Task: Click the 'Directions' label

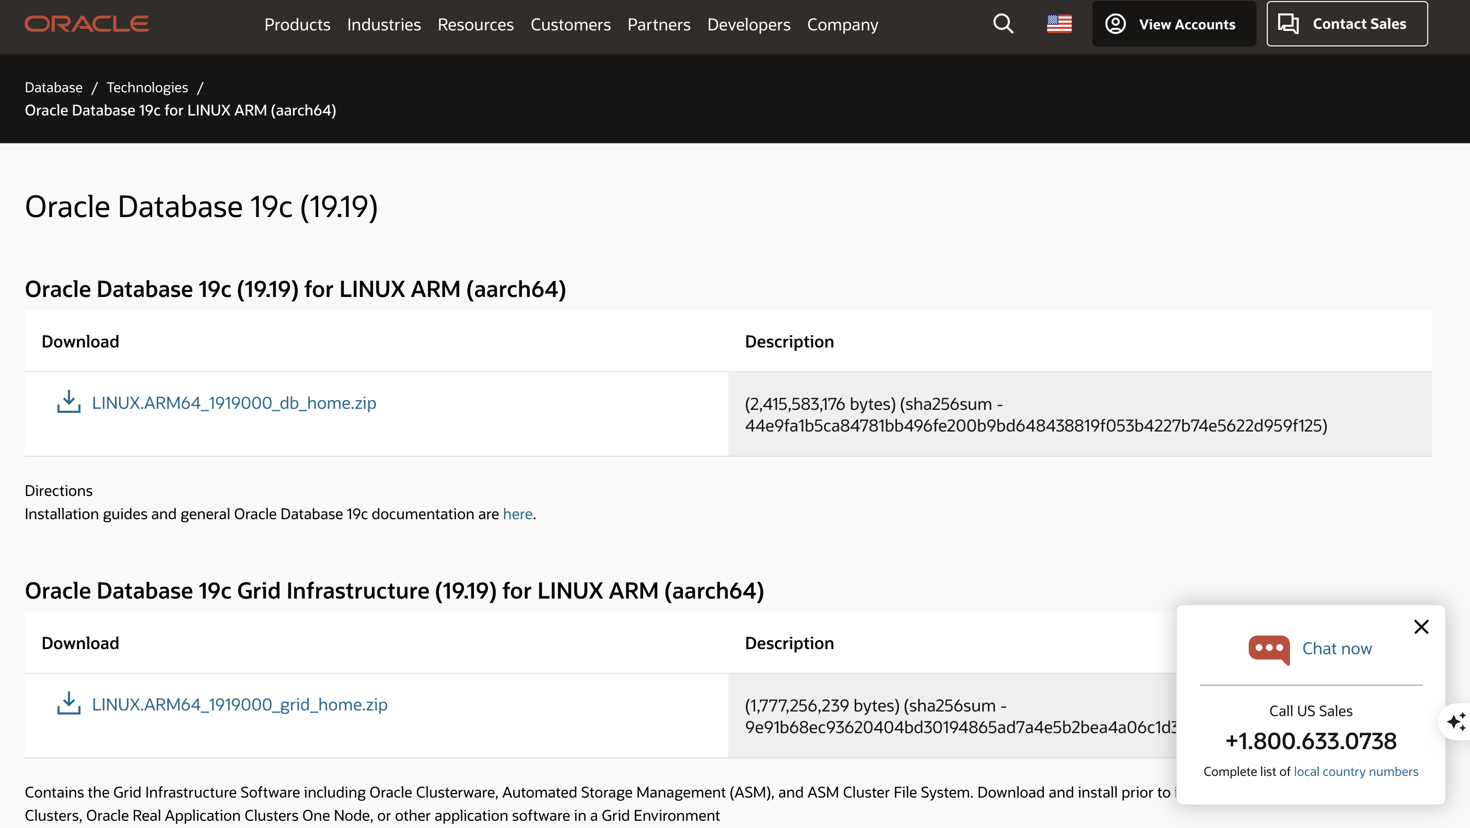Action: click(59, 490)
